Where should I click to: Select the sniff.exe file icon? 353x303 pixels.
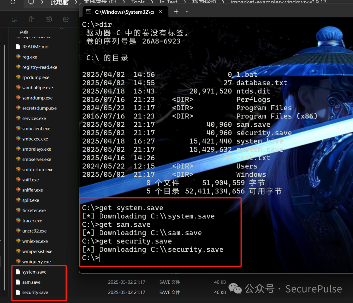coord(18,180)
